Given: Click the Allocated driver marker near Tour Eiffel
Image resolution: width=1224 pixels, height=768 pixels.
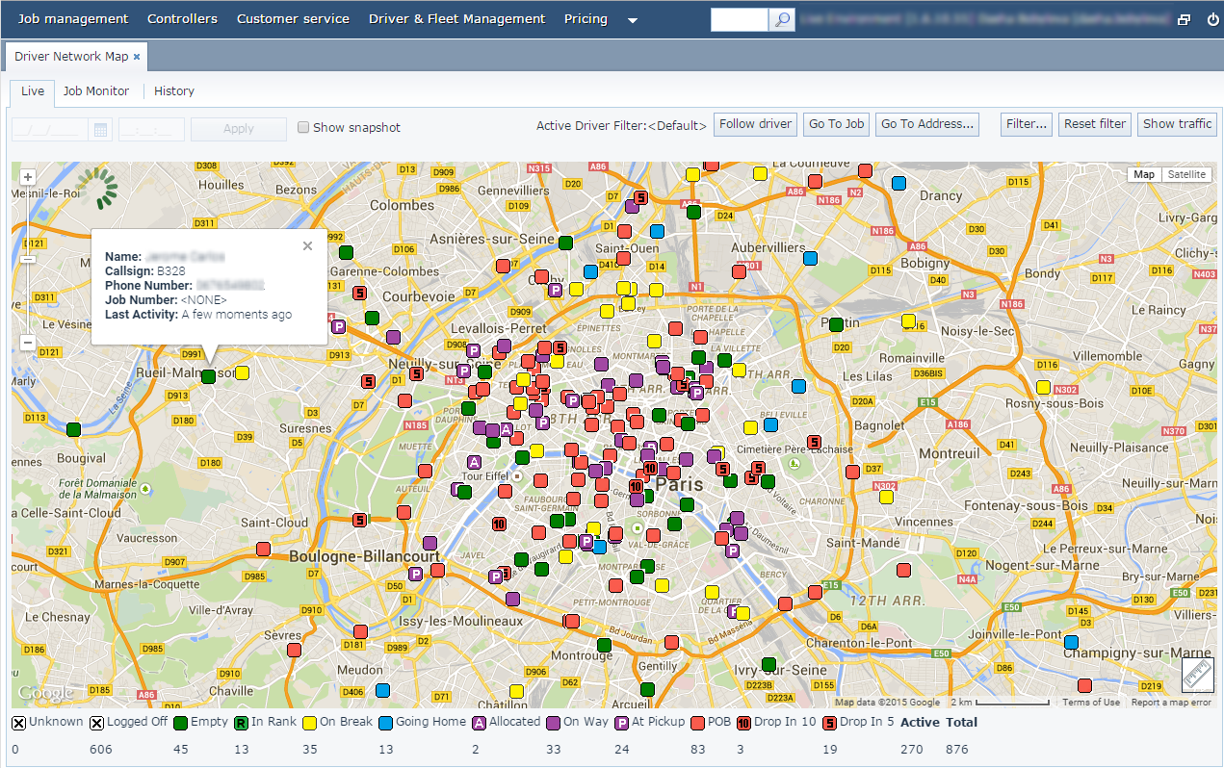Looking at the screenshot, I should tap(474, 461).
